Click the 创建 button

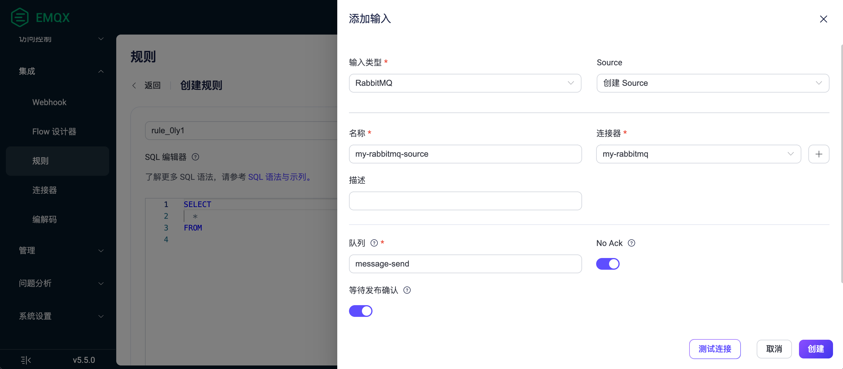(x=816, y=349)
